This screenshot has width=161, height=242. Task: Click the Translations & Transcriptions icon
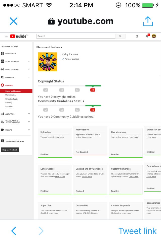(2, 122)
